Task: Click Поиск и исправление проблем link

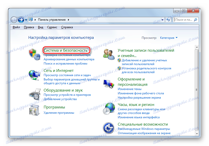Action: [66, 64]
